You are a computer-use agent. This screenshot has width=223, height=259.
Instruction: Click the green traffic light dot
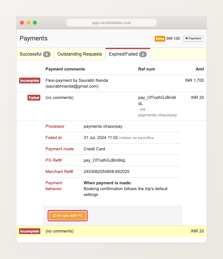[x=35, y=23]
